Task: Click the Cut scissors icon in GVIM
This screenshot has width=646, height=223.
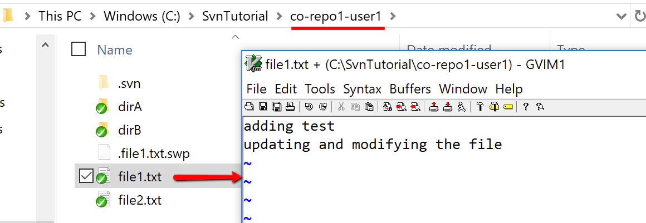Action: tap(341, 107)
